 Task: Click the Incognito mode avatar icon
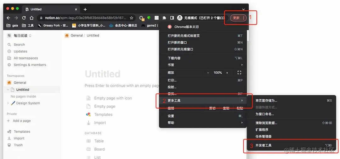coord(179,18)
